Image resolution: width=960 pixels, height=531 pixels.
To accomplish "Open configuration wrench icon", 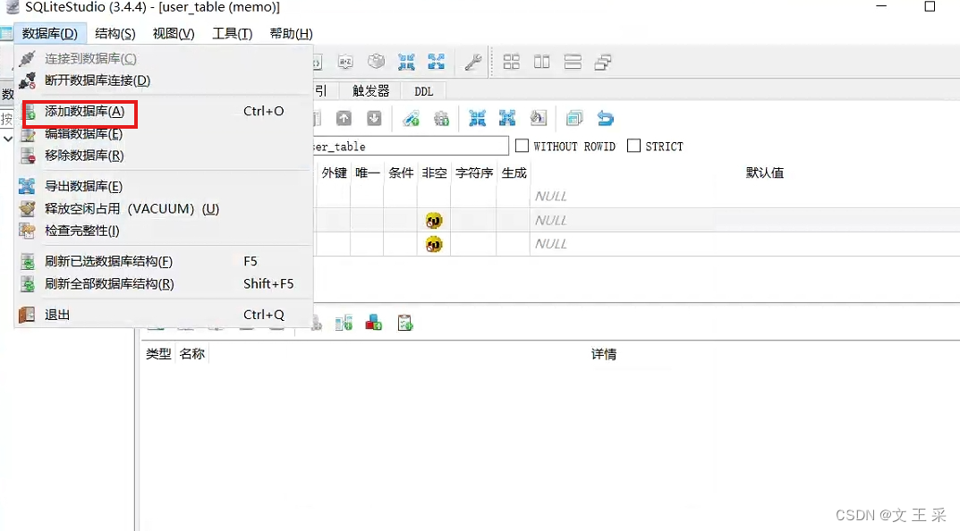I will pyautogui.click(x=472, y=62).
